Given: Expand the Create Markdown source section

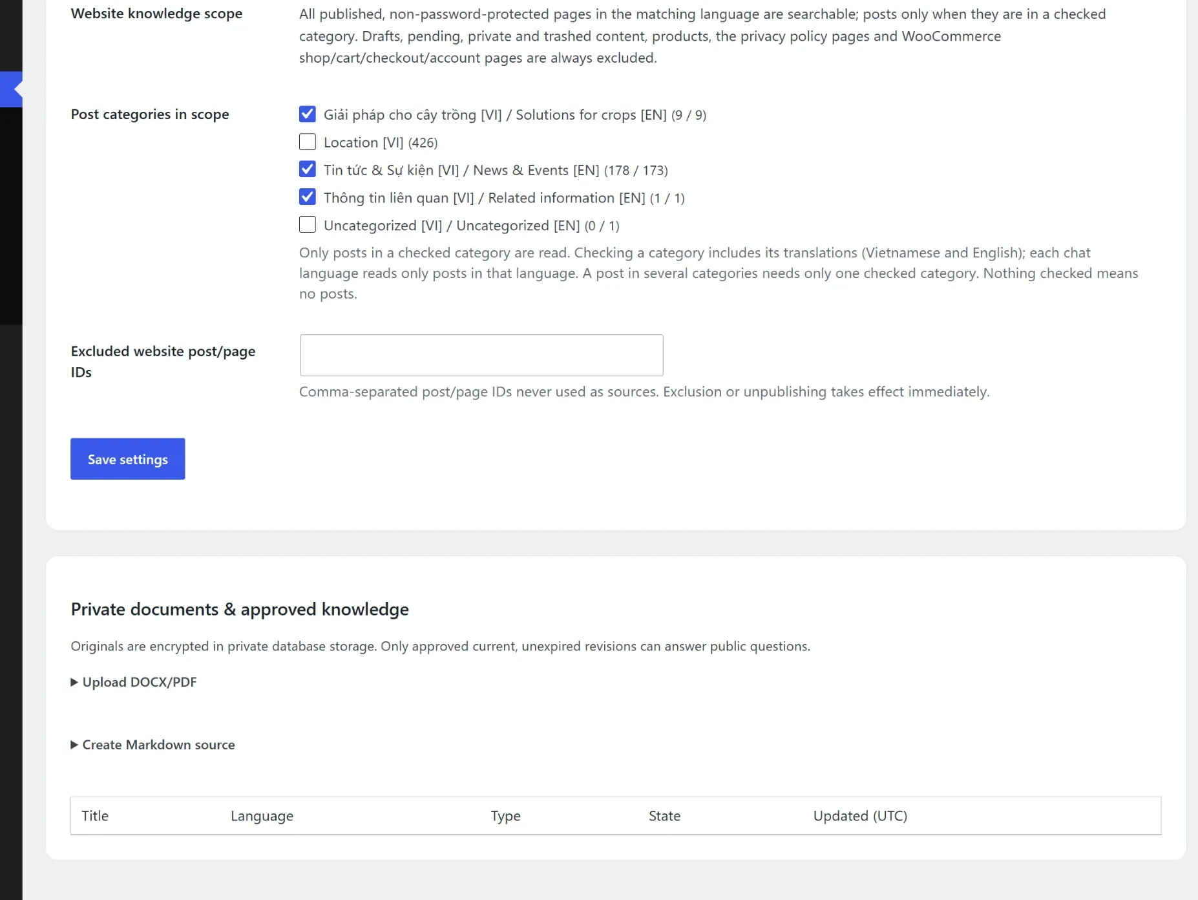Looking at the screenshot, I should click(152, 745).
